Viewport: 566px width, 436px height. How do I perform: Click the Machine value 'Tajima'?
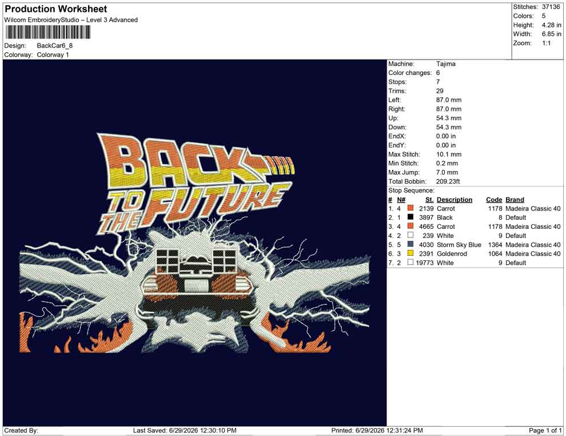pos(446,64)
